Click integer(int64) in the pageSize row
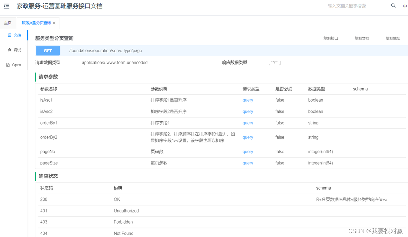Image resolution: width=408 pixels, height=237 pixels. pyautogui.click(x=321, y=163)
